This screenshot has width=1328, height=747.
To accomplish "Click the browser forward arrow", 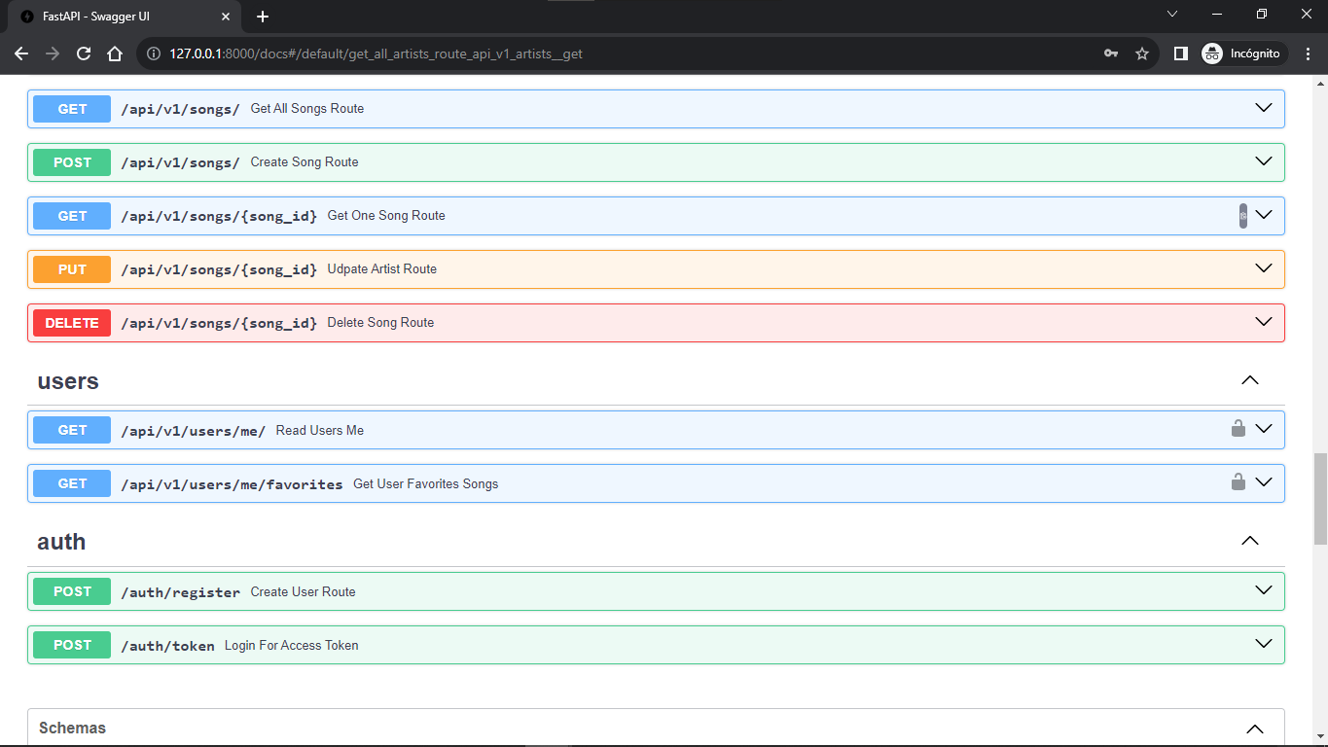I will 53,53.
